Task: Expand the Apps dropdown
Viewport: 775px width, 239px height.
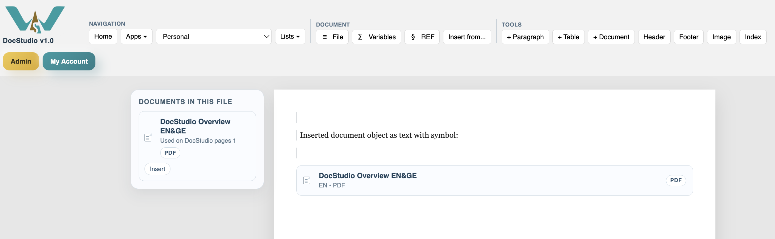Action: point(136,36)
